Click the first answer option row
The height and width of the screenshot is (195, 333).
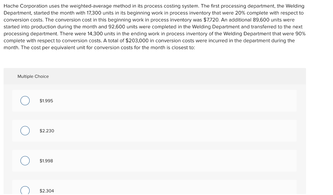(x=154, y=101)
